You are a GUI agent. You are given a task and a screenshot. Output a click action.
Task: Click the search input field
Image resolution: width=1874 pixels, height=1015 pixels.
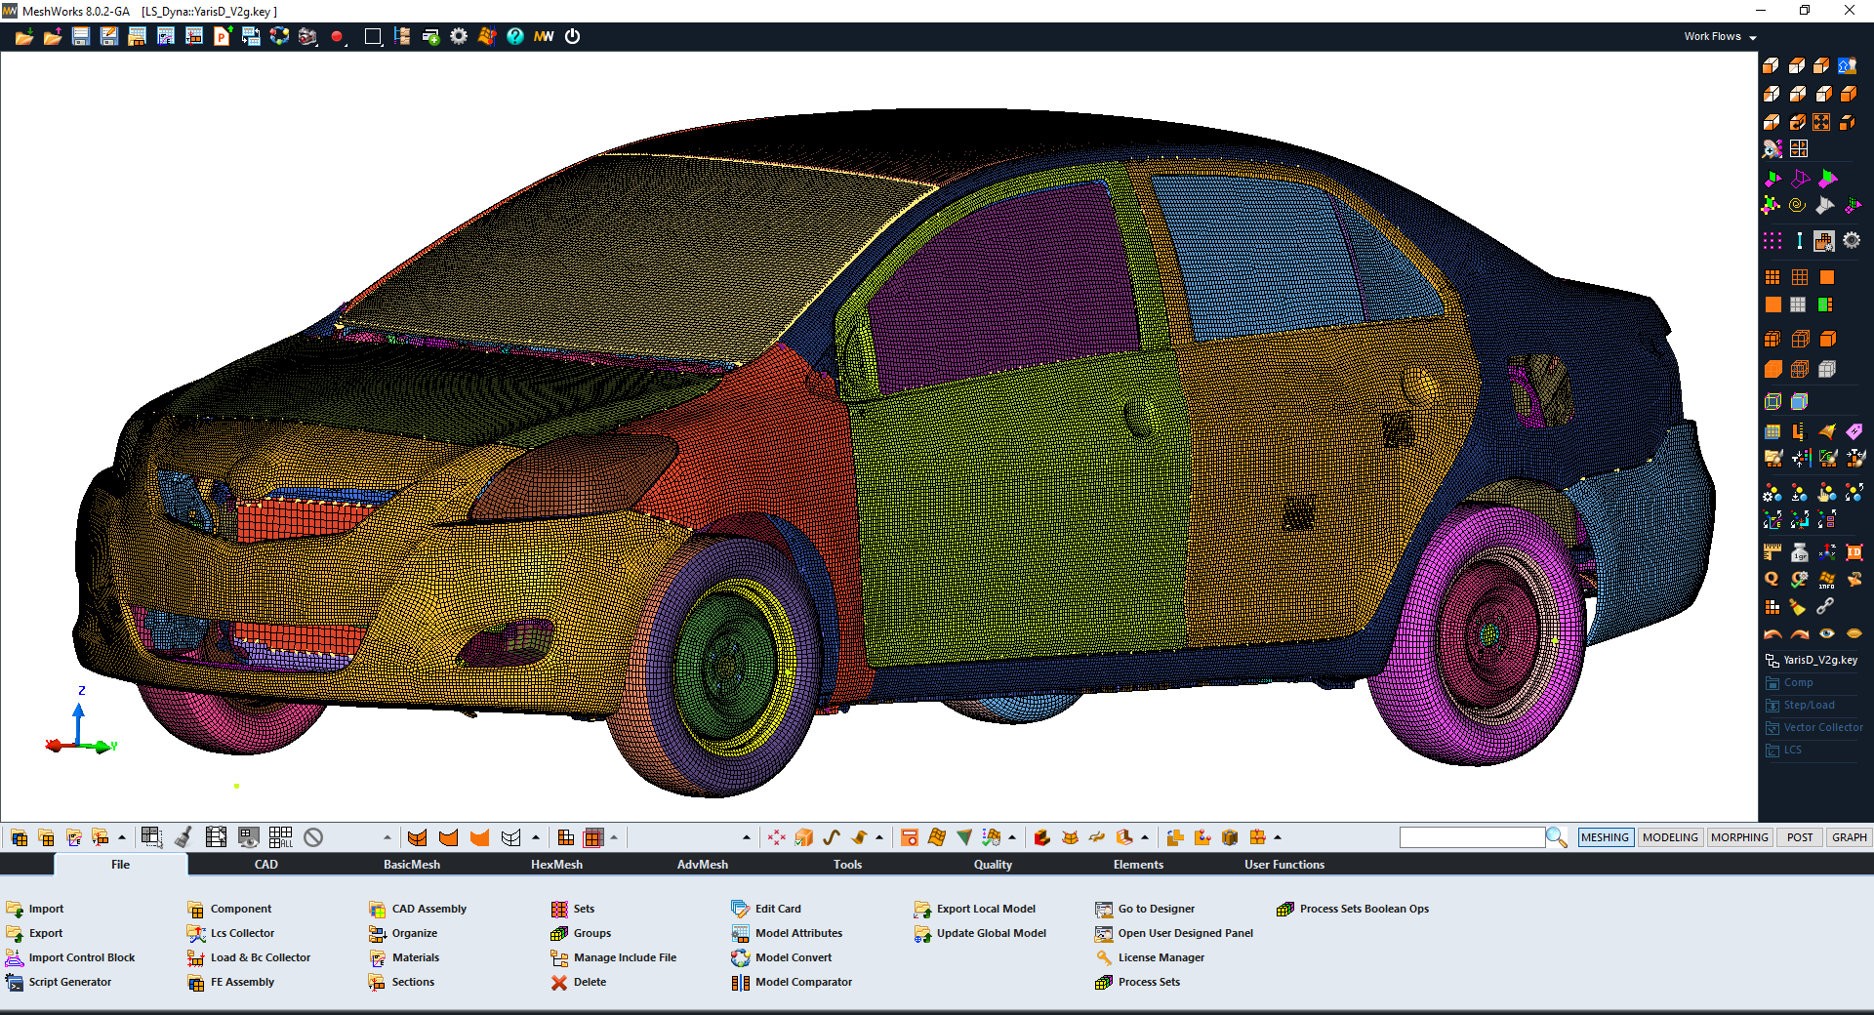1472,837
